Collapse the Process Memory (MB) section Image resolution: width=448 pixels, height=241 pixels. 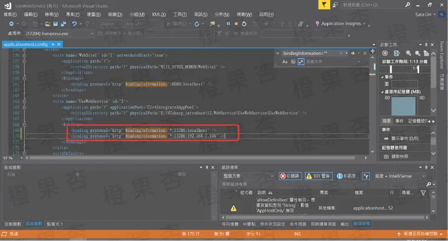coord(382,92)
